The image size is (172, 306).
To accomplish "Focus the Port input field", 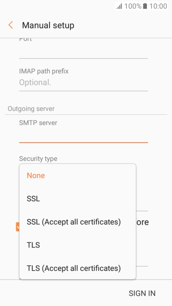I will click(x=83, y=51).
